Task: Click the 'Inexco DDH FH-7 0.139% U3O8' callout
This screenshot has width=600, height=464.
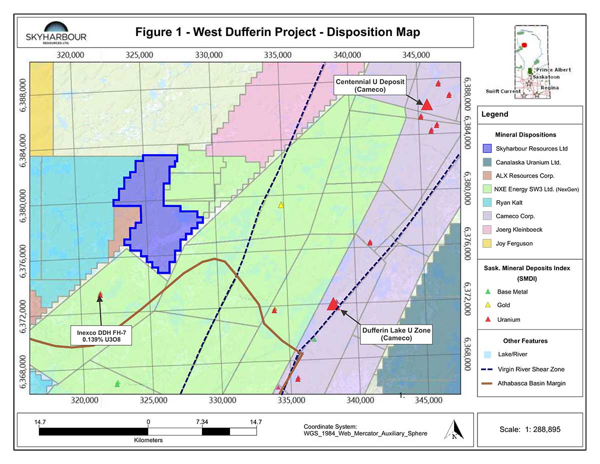Action: point(100,336)
